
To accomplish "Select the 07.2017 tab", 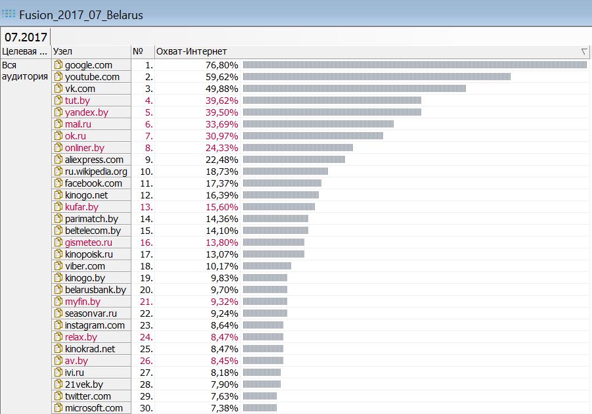I will (26, 36).
